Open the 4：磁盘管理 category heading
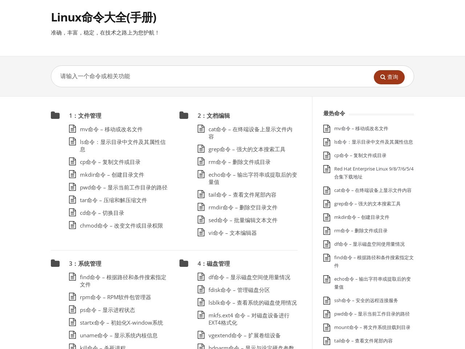The width and height of the screenshot is (465, 349). pyautogui.click(x=214, y=264)
